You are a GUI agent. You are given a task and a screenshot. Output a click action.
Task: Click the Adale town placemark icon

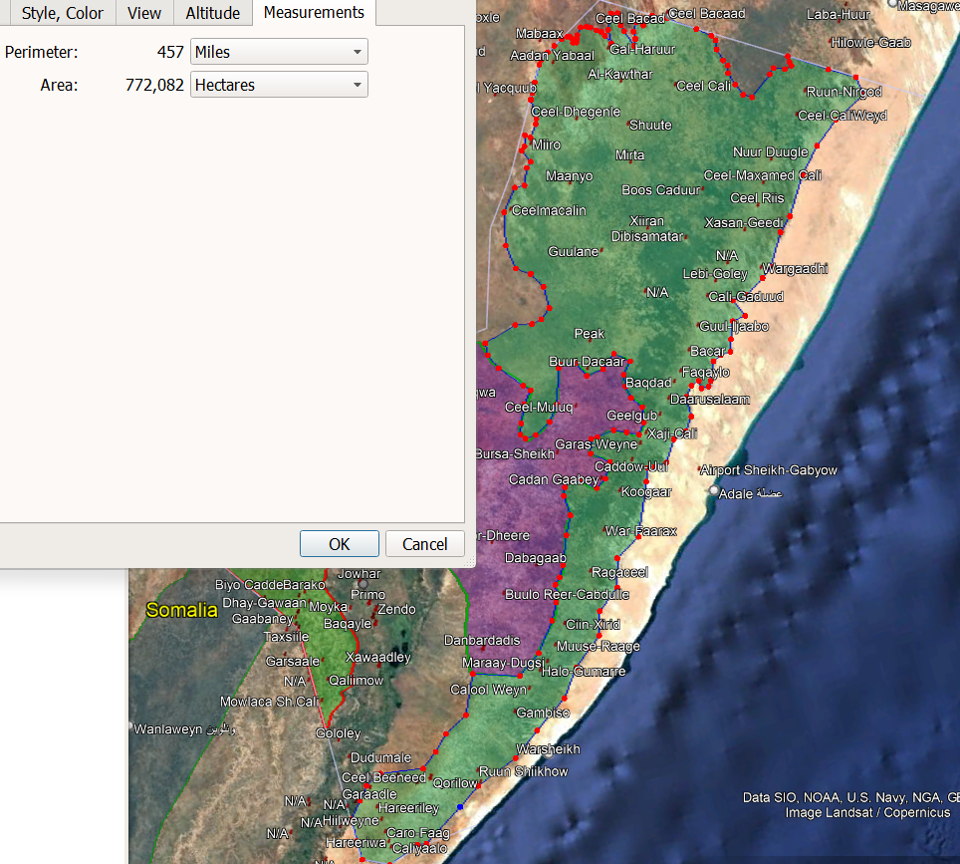[x=713, y=490]
